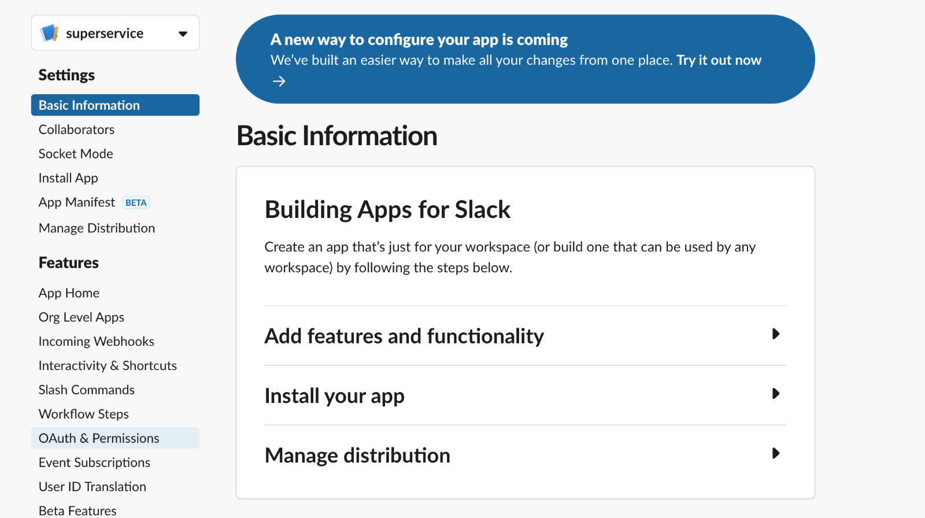Expand the Manage distribution section

[x=775, y=453]
